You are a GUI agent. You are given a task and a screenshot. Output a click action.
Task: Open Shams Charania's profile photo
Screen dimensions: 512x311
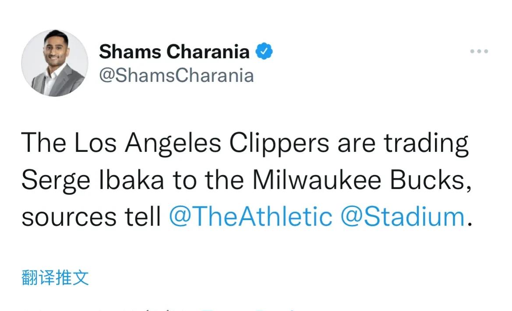[x=55, y=63]
